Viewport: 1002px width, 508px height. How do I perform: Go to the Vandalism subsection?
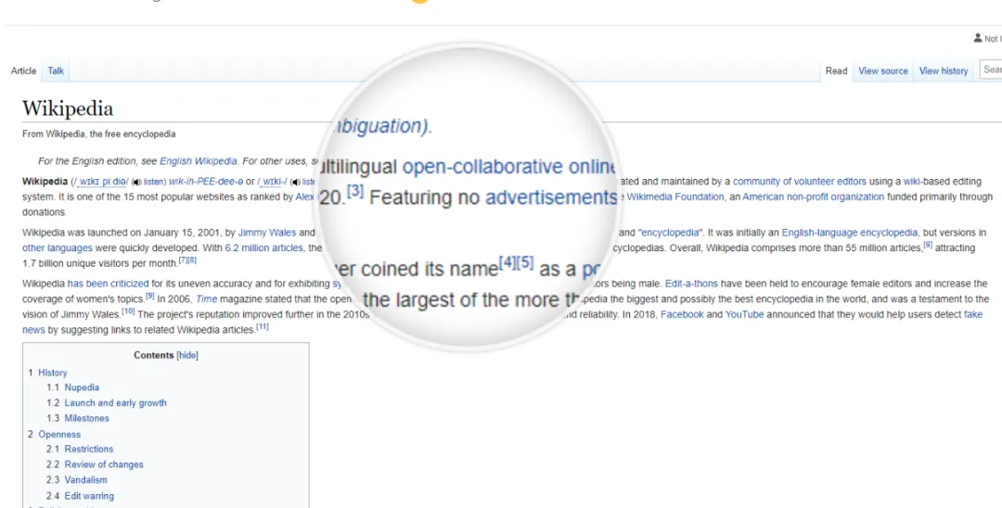(x=85, y=479)
